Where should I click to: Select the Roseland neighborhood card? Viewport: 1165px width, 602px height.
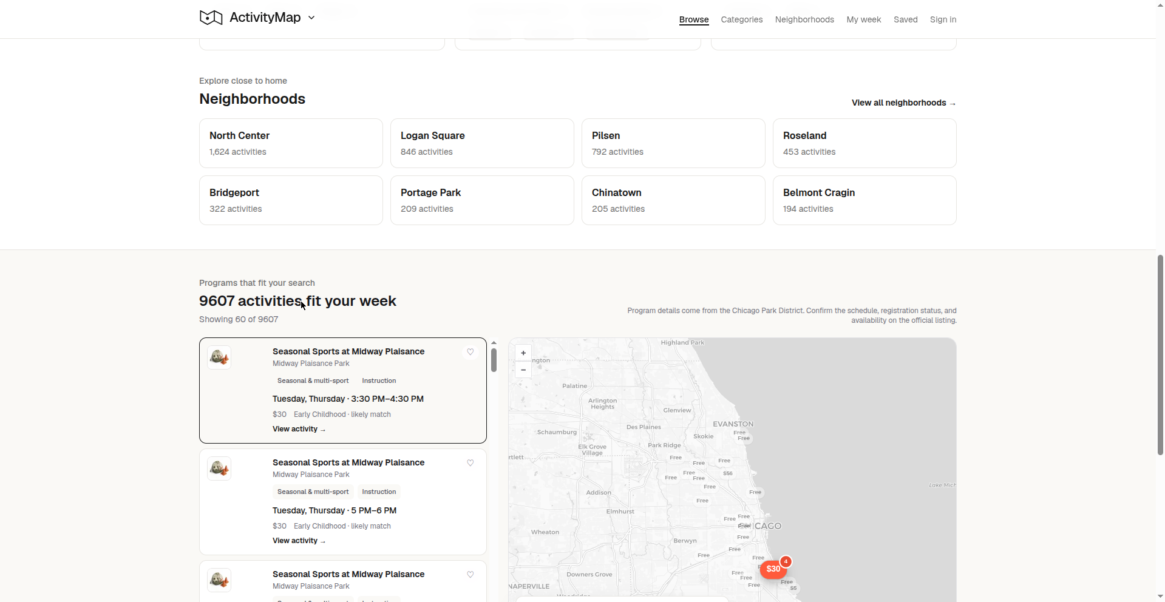(864, 143)
